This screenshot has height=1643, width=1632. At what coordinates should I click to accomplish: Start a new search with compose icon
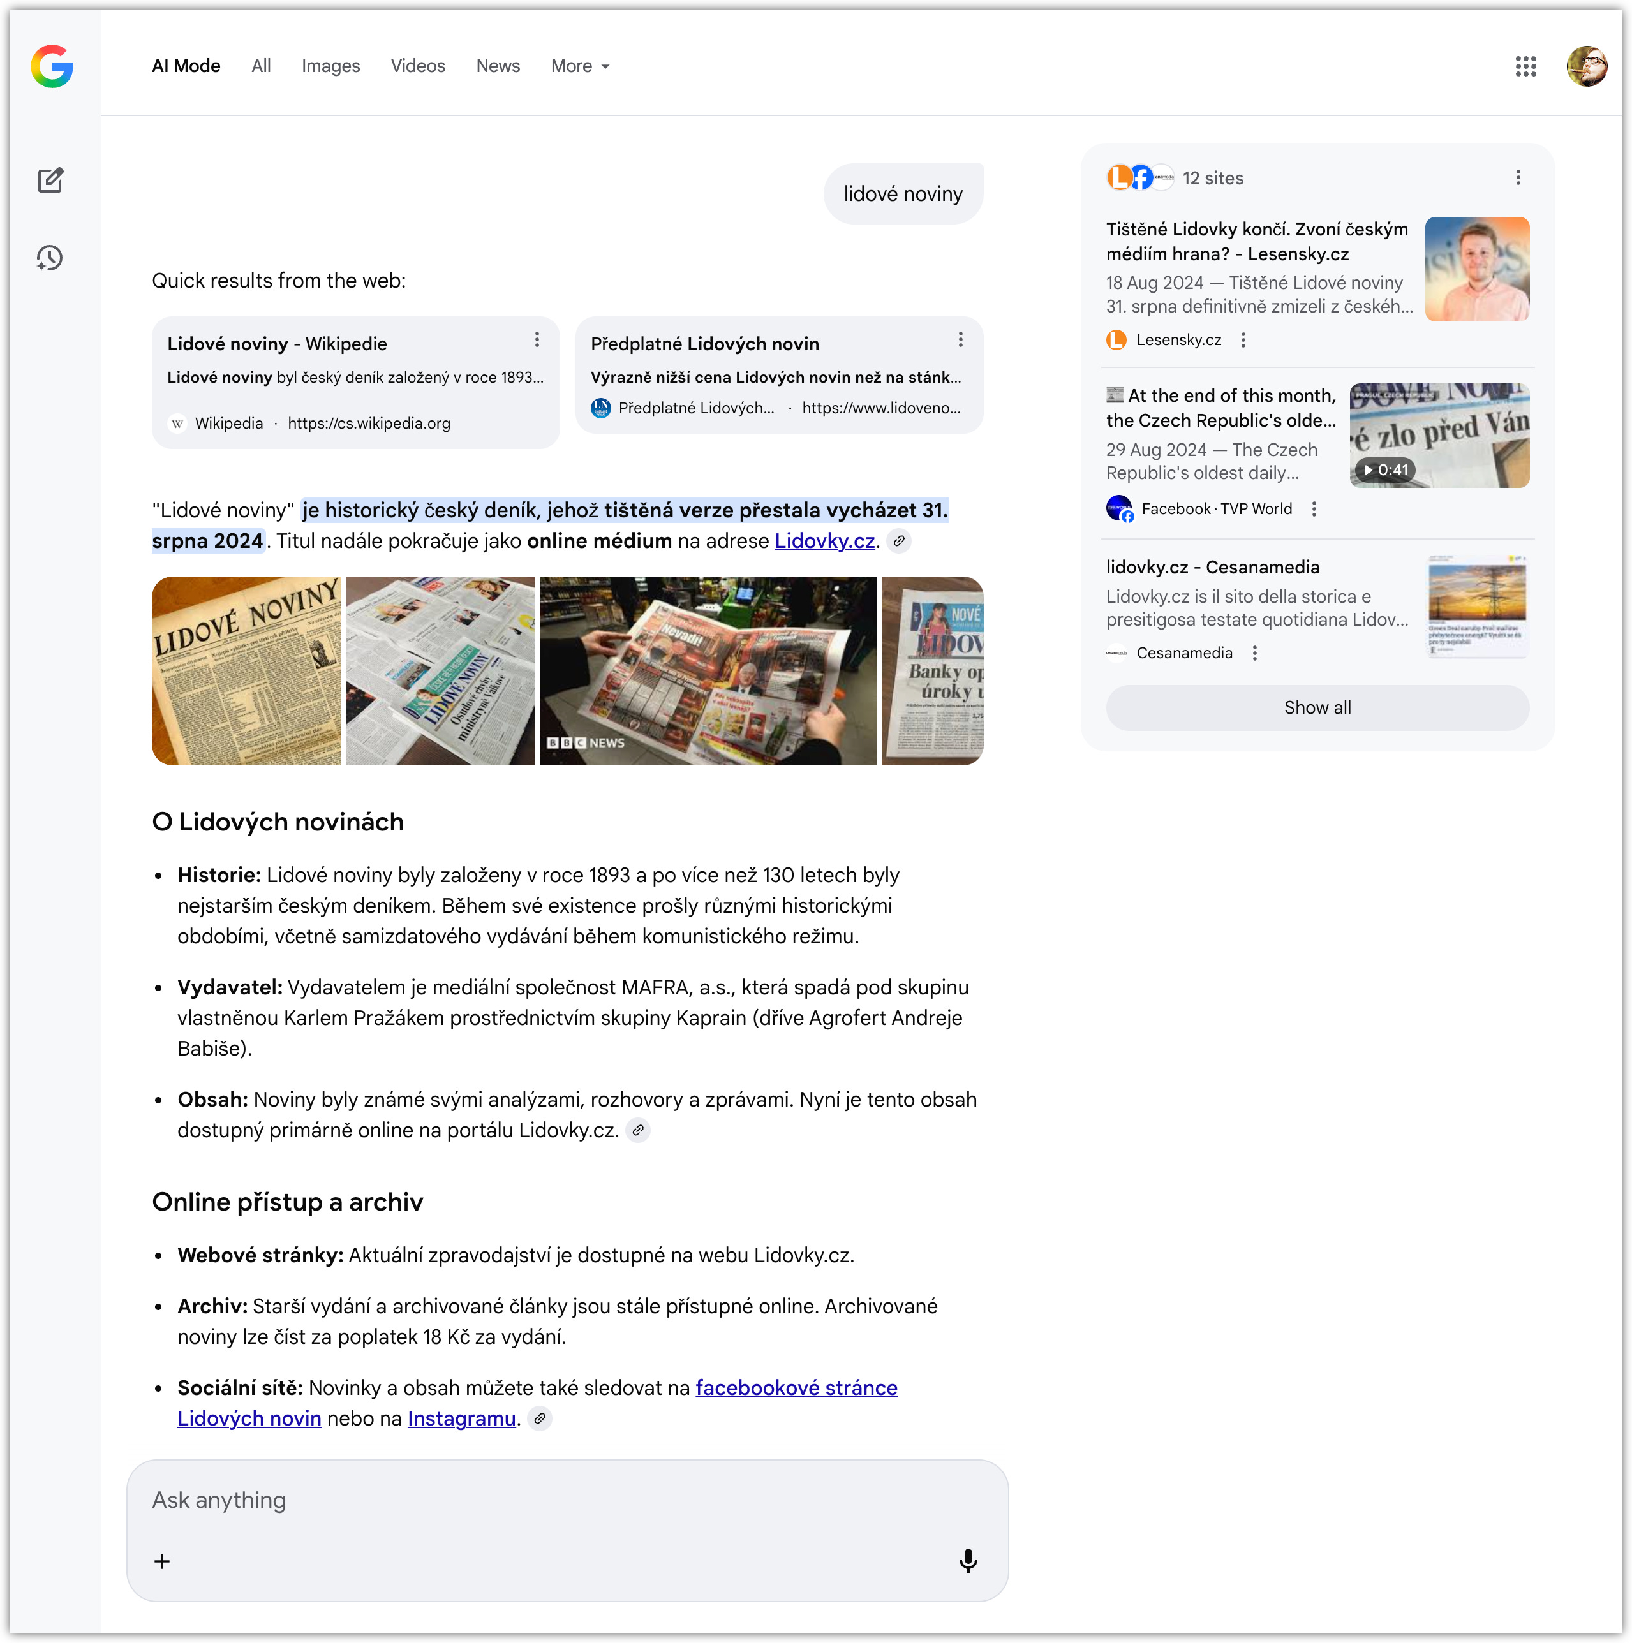(x=50, y=181)
